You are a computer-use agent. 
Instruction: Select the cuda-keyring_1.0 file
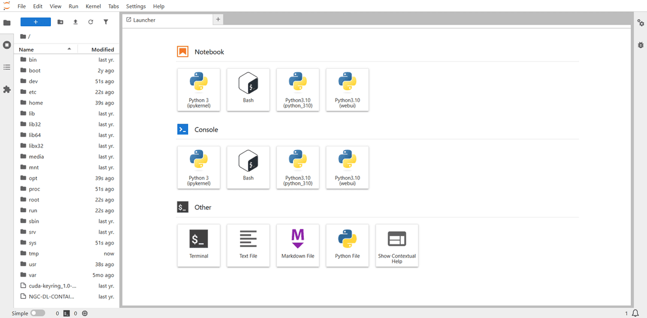(67, 286)
